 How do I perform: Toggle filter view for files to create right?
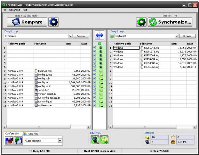(x=104, y=140)
